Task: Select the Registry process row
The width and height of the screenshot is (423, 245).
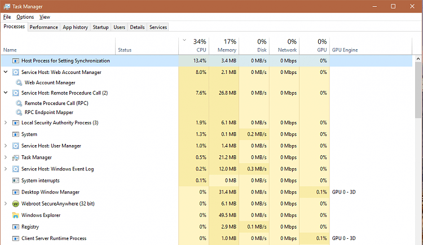Action: (x=206, y=227)
